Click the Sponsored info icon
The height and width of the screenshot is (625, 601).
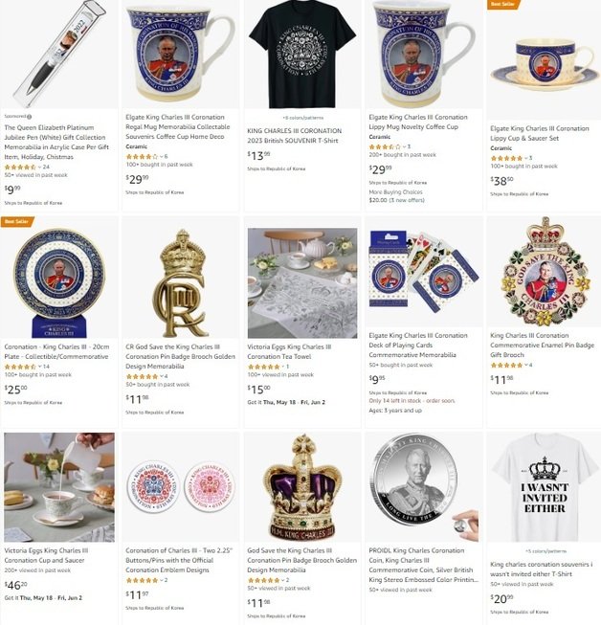pos(30,117)
